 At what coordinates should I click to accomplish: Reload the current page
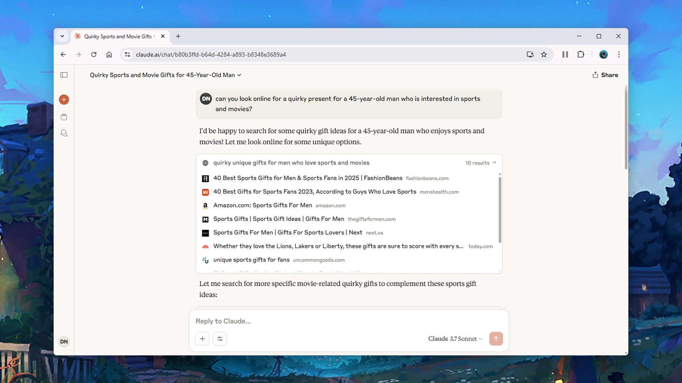click(94, 54)
